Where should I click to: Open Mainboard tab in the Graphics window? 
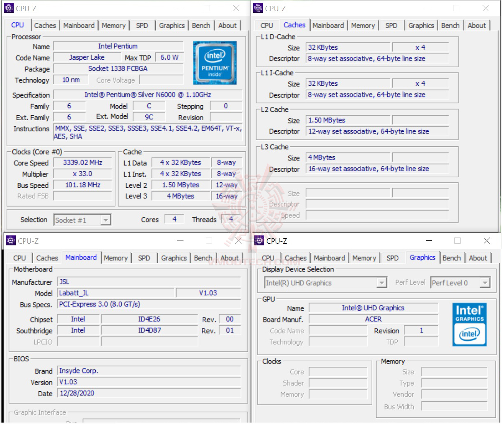pyautogui.click(x=329, y=258)
